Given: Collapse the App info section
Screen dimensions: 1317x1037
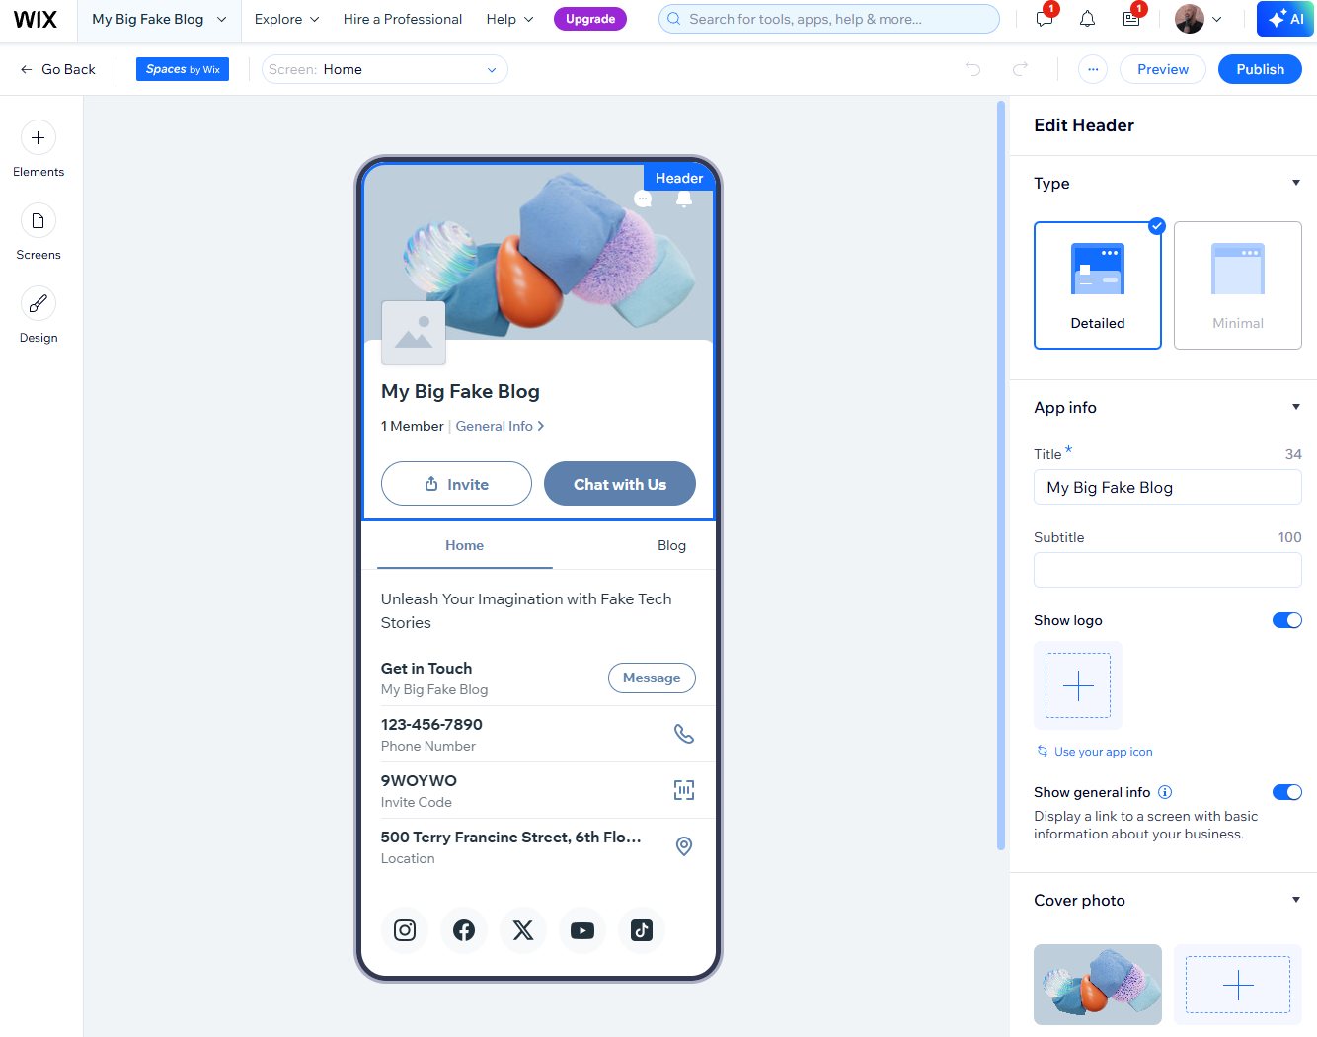Looking at the screenshot, I should pos(1296,406).
